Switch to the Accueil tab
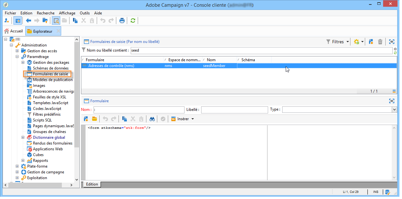The height and width of the screenshot is (199, 402). click(x=13, y=31)
